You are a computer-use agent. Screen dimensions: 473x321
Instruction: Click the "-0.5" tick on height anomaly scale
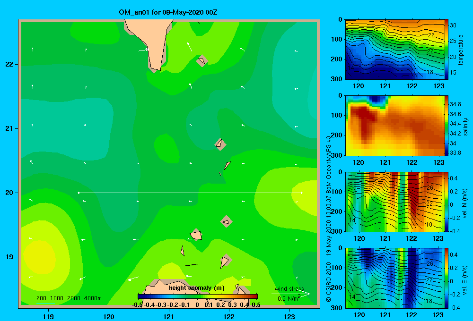tap(137, 305)
